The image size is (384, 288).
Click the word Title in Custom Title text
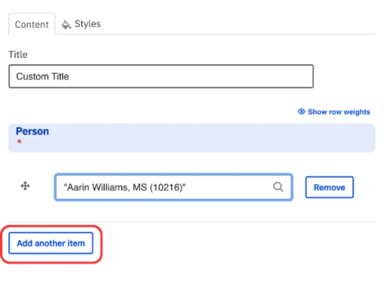(58, 76)
